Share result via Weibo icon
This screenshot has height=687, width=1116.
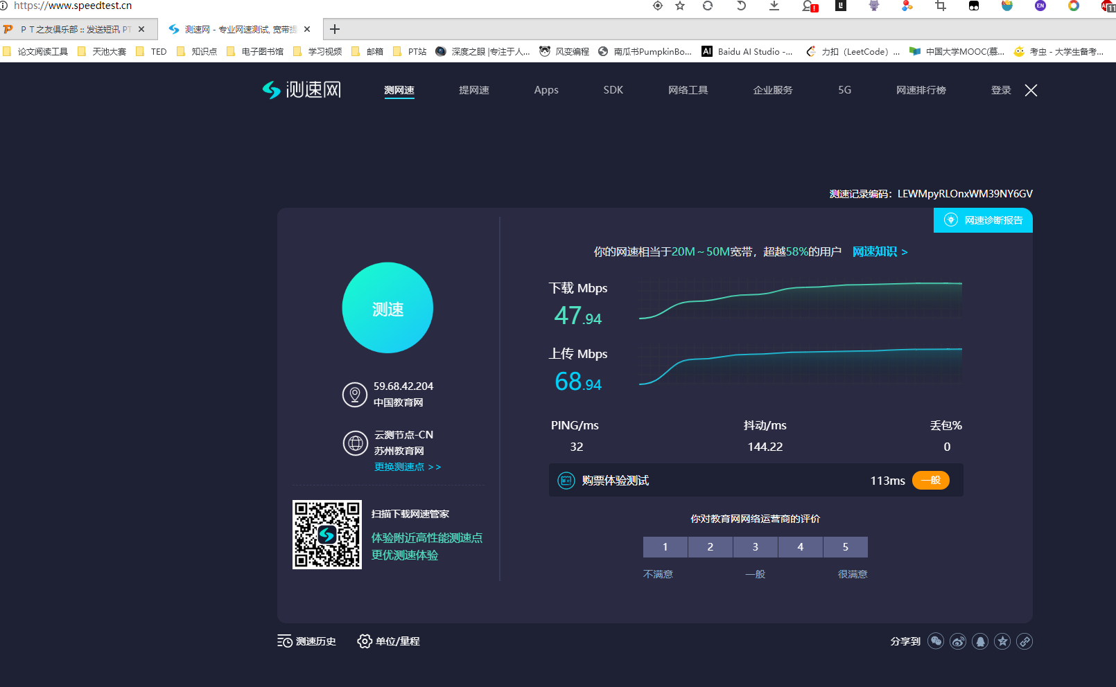958,641
